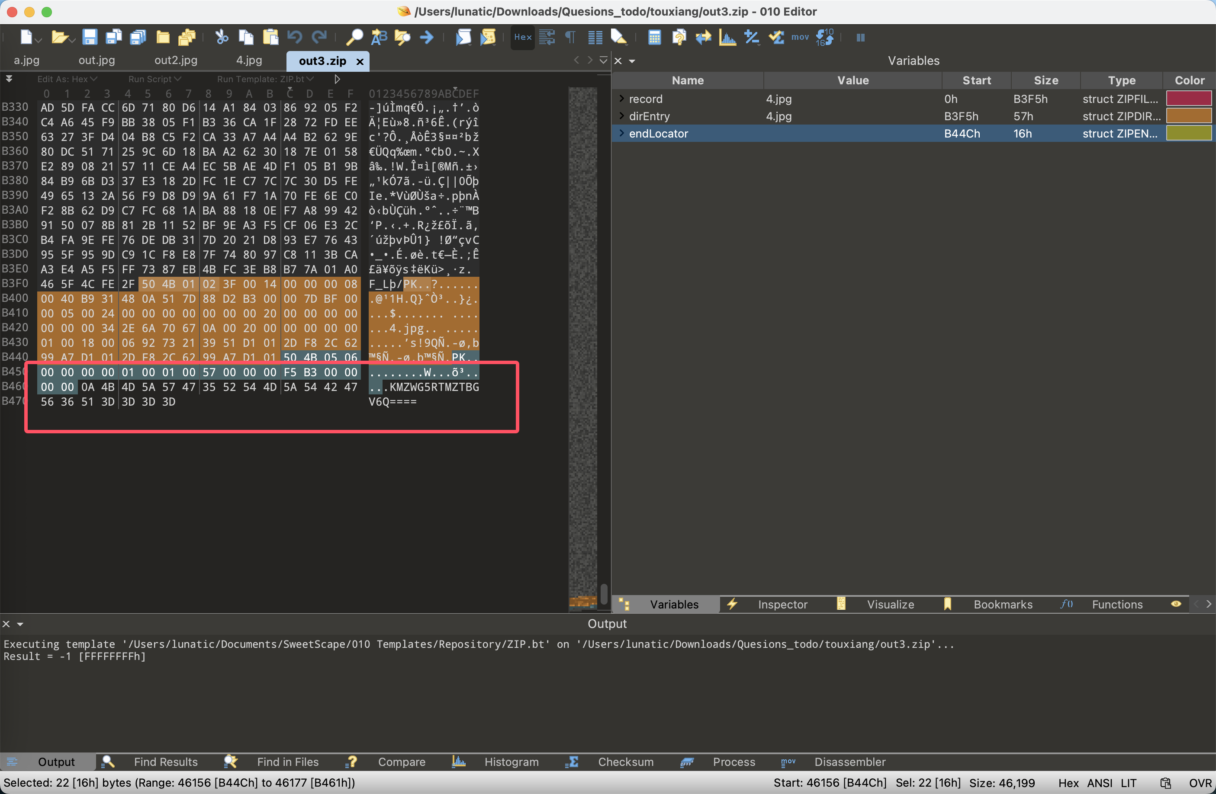This screenshot has width=1216, height=794.
Task: Open the Bookmarks tab
Action: click(x=1002, y=604)
